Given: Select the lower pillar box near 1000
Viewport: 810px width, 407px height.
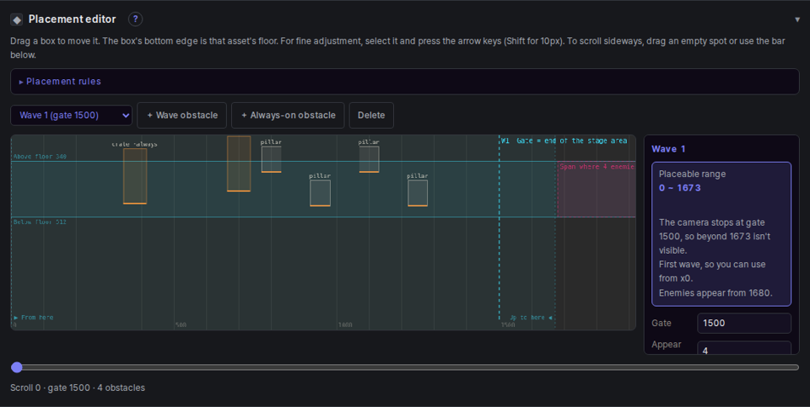Looking at the screenshot, I should (x=320, y=193).
